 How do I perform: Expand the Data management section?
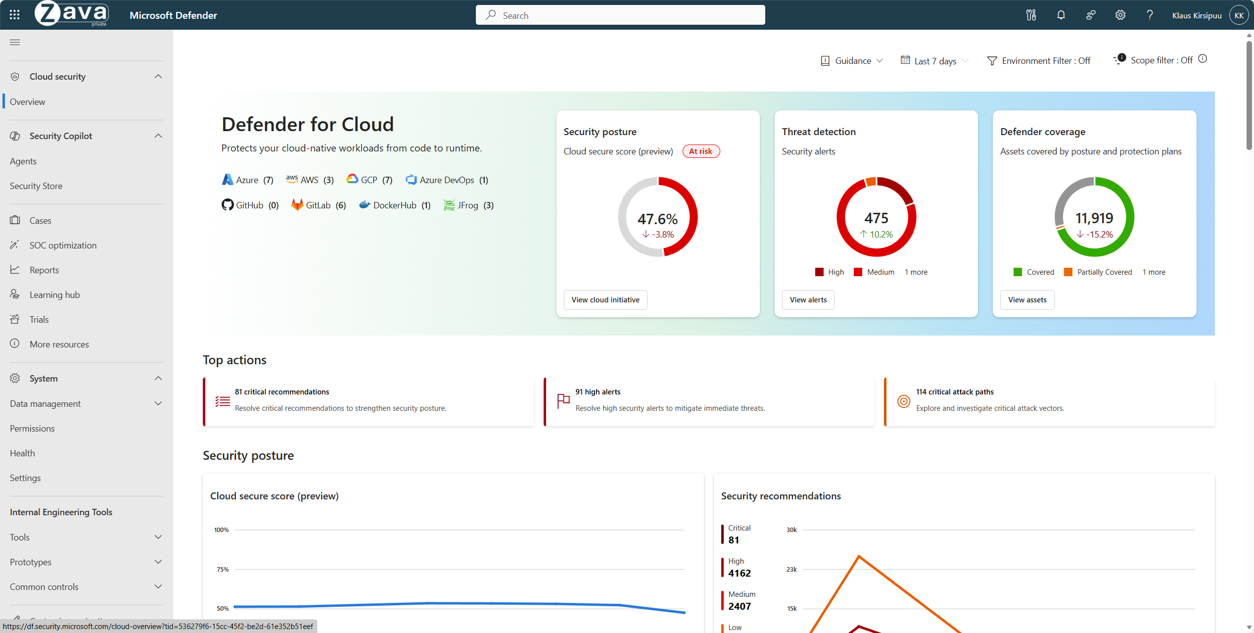[x=86, y=403]
